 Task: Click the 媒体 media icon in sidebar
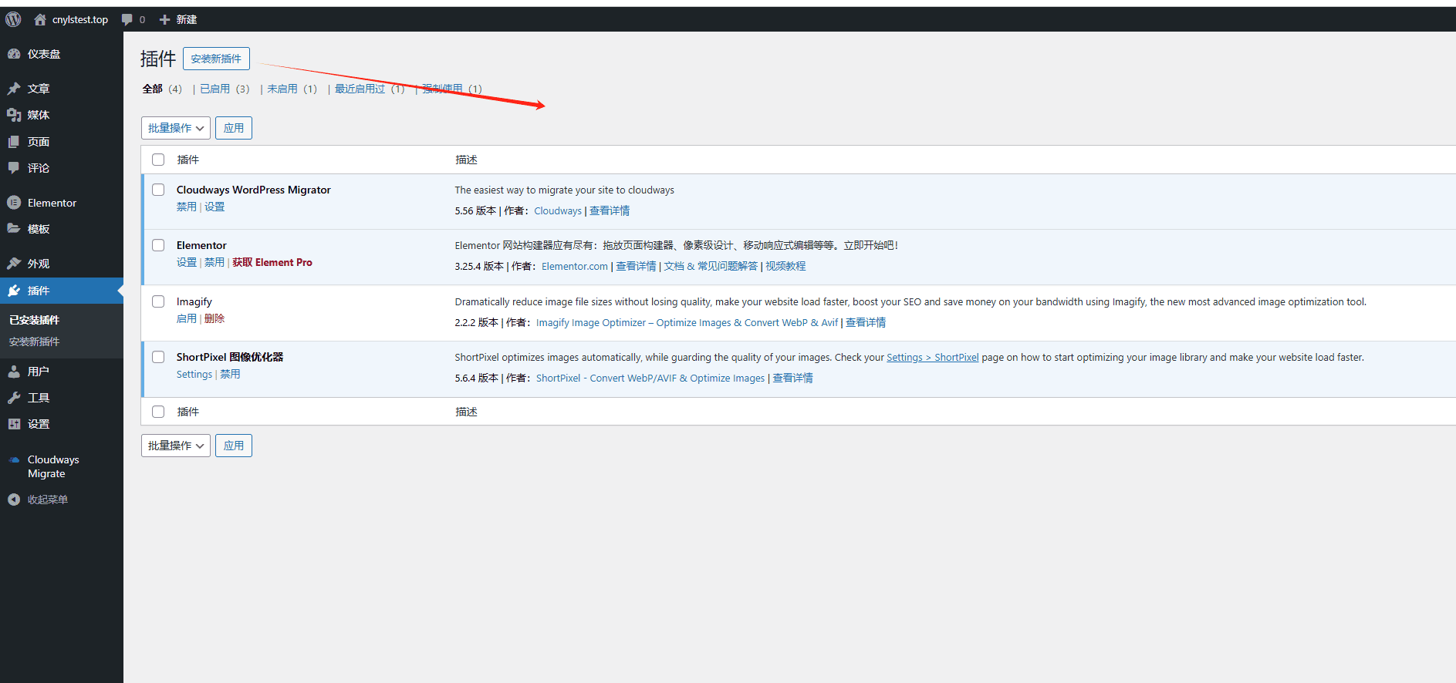pos(14,115)
